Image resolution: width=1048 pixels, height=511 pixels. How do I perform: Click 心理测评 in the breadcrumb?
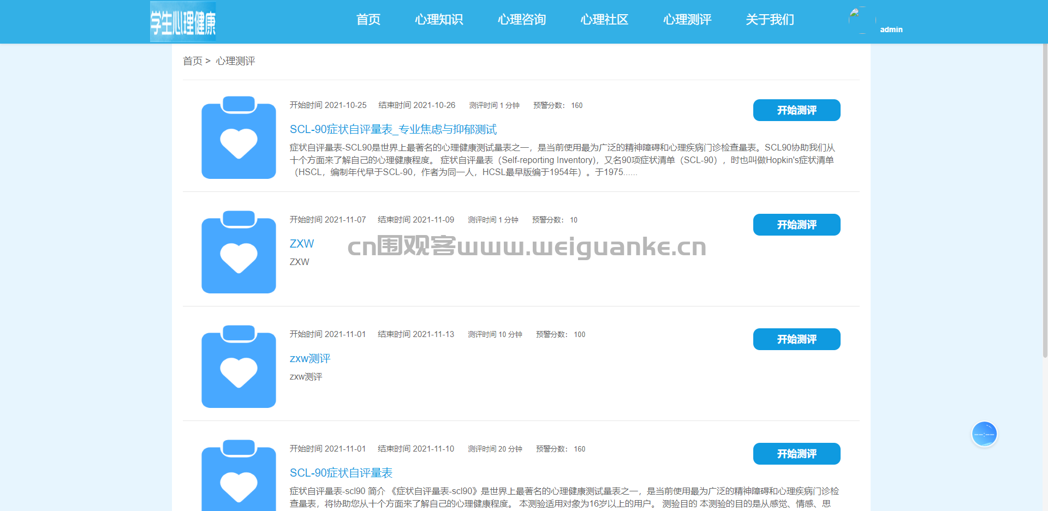pyautogui.click(x=235, y=61)
